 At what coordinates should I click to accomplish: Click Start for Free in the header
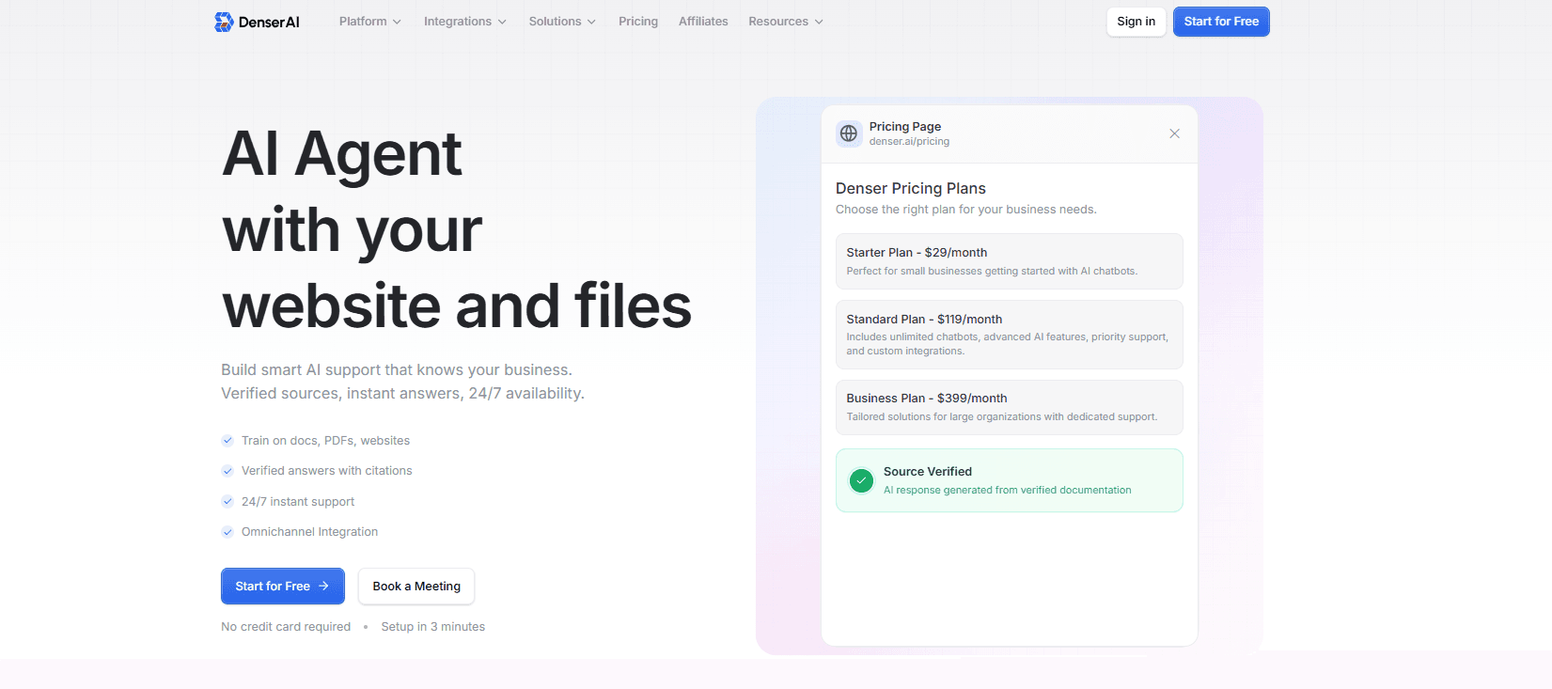pos(1221,22)
